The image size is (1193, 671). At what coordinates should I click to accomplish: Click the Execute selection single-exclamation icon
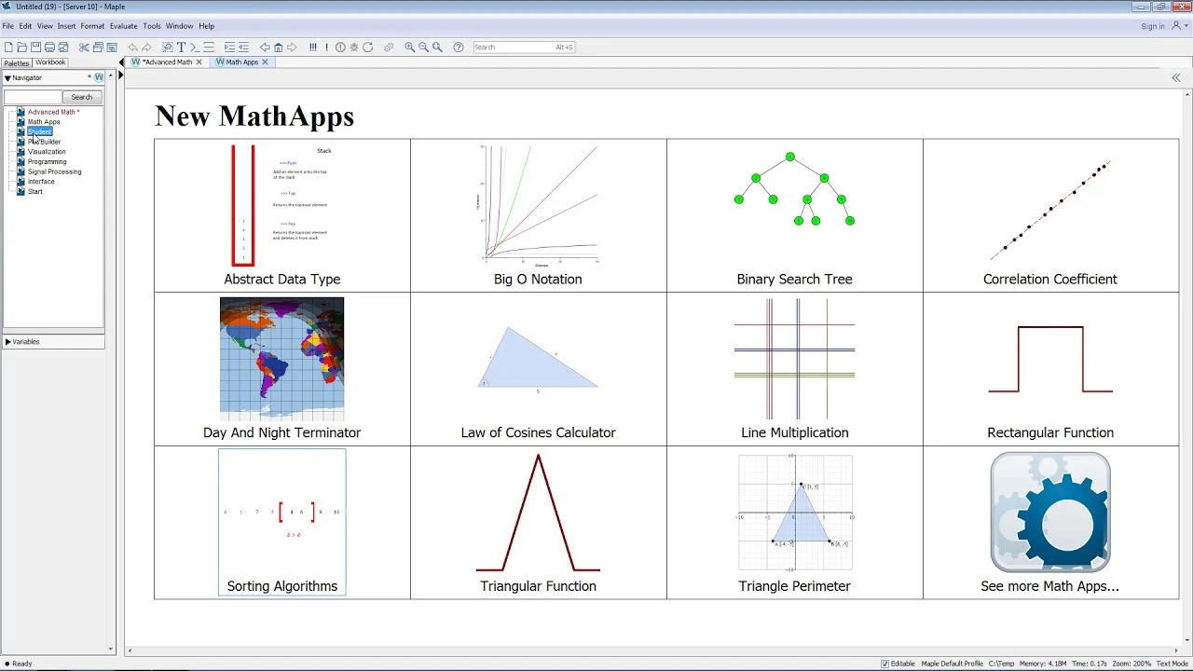(326, 47)
